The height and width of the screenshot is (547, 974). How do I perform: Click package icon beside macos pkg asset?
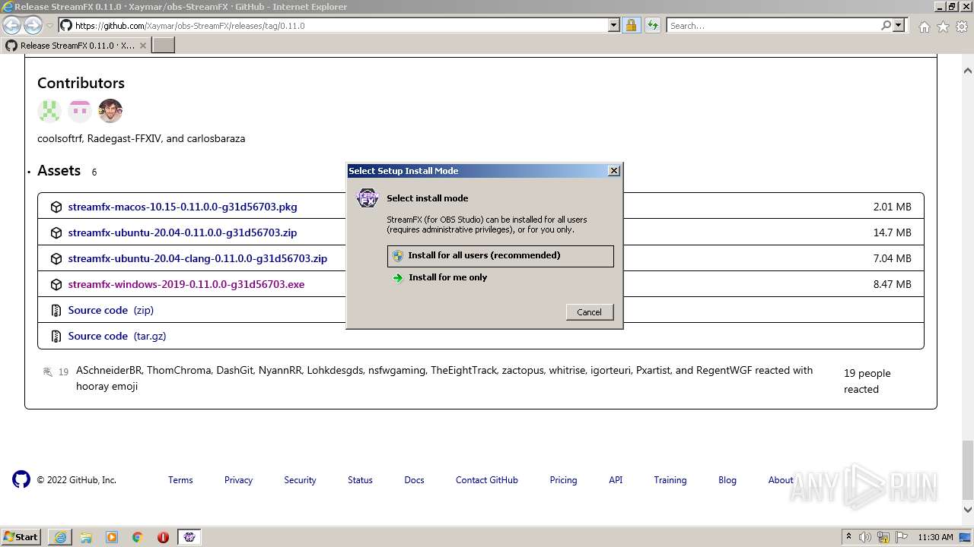56,207
